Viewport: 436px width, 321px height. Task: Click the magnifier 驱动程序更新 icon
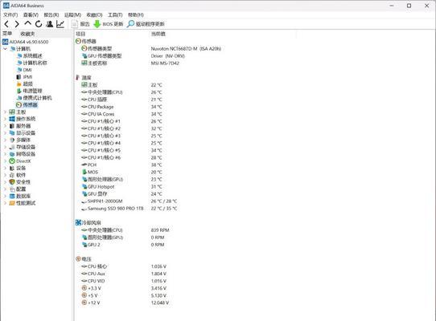[x=130, y=24]
